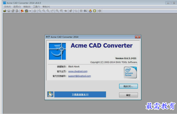177x114 pixels.
Task: Open the 选项(O) menu
Action: (17, 7)
